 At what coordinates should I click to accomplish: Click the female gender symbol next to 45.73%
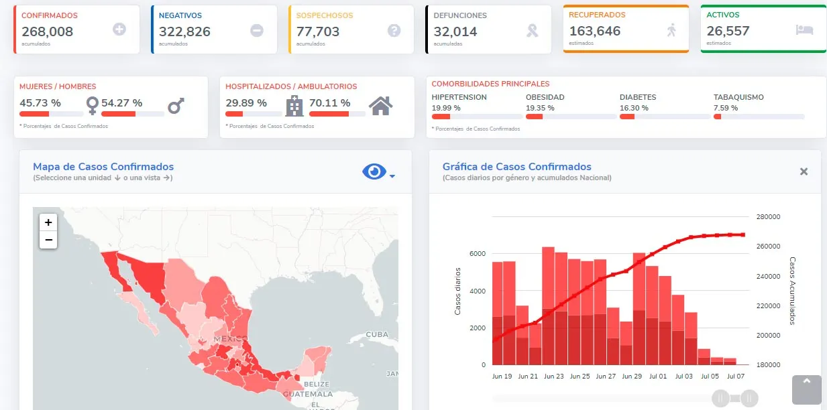(93, 106)
